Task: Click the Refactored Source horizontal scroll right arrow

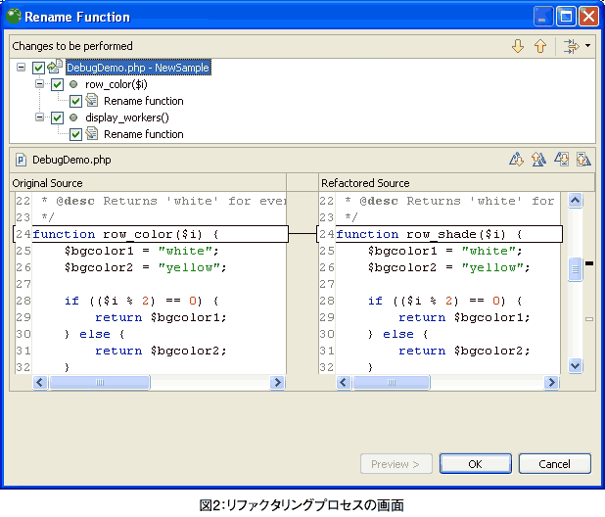Action: [x=552, y=382]
